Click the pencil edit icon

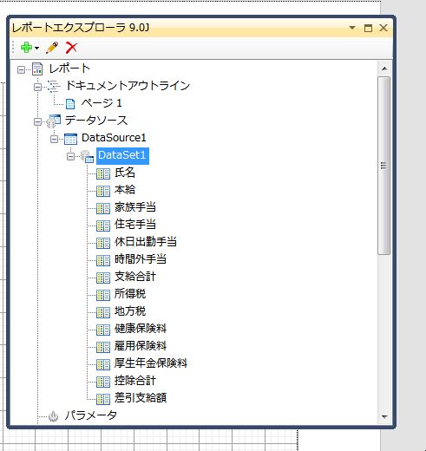pyautogui.click(x=52, y=48)
